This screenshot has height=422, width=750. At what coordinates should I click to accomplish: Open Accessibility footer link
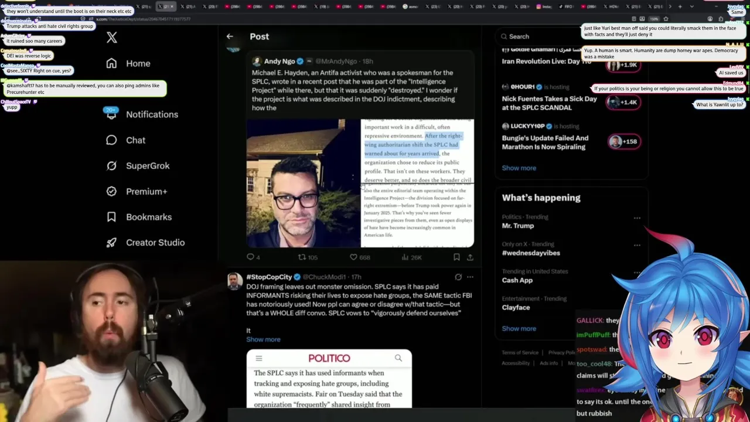tap(516, 363)
